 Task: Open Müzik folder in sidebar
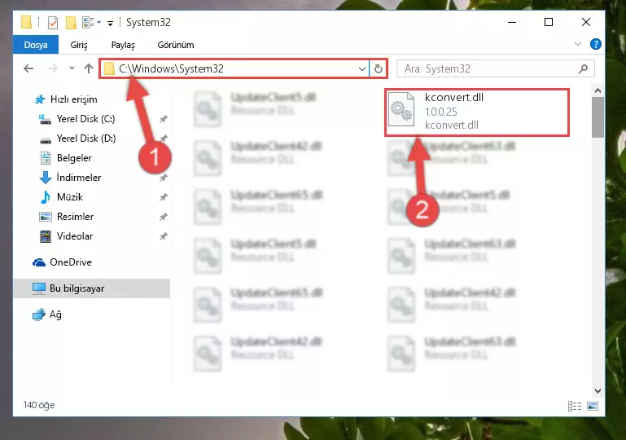61,197
